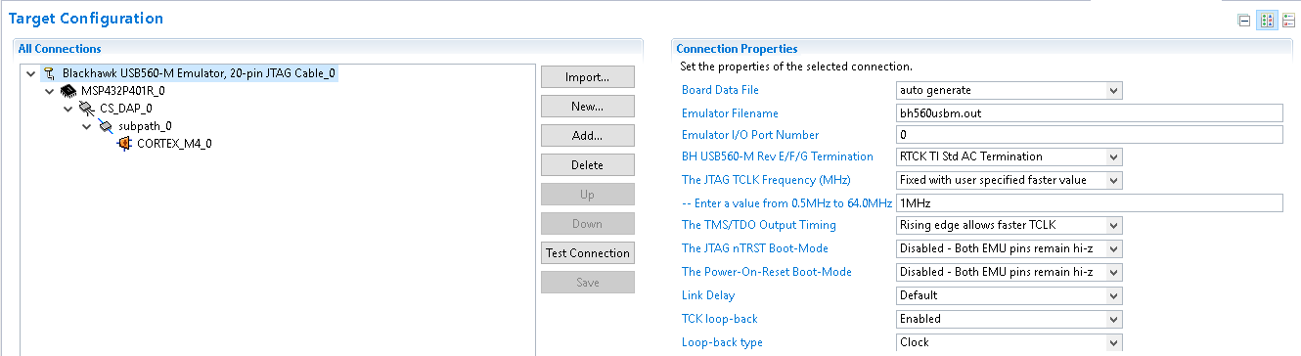Click the Import... button
Viewport: 1301px width, 356px height.
[x=587, y=77]
